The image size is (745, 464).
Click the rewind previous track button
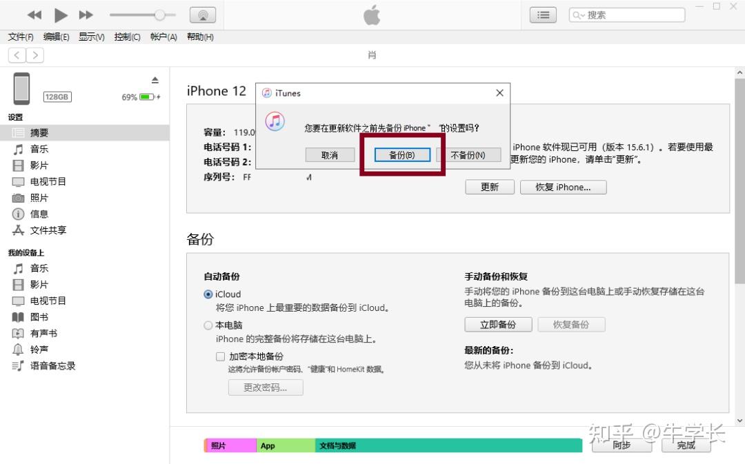pyautogui.click(x=34, y=15)
